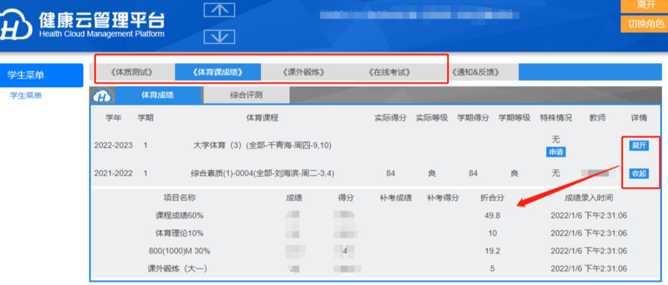Click the 综合素质(1)-0004 course row
668x285 pixels.
click(x=262, y=173)
